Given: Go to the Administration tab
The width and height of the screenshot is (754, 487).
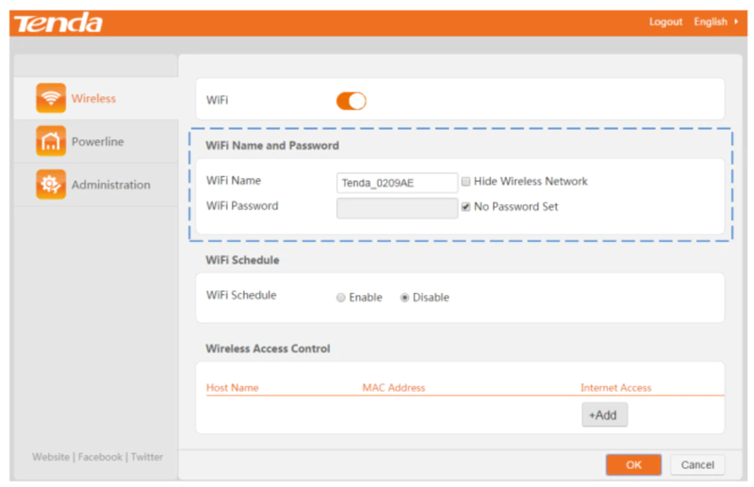Looking at the screenshot, I should point(110,185).
